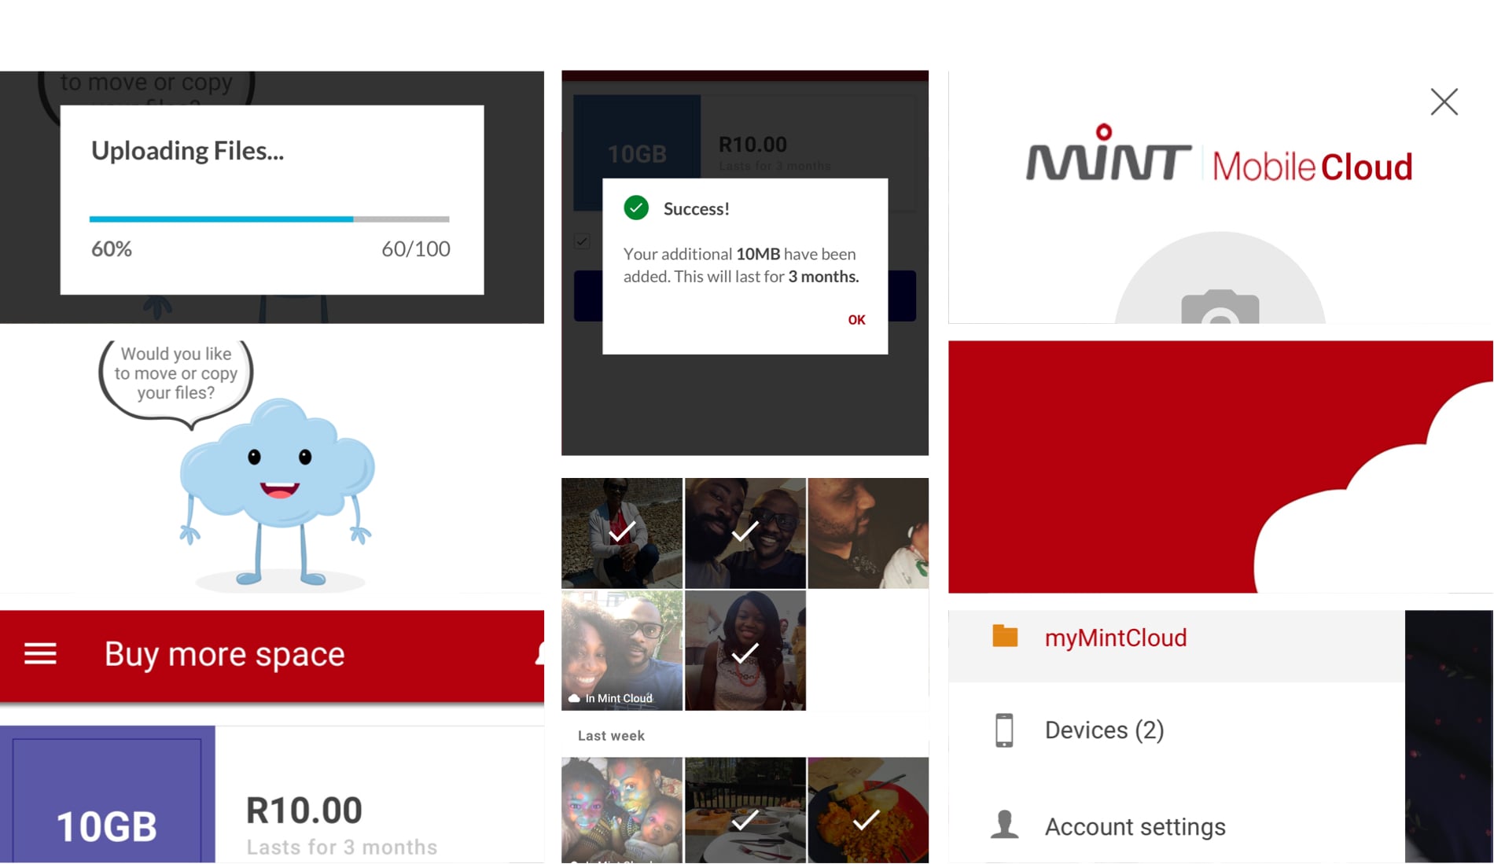This screenshot has width=1494, height=864.
Task: Click the R10.00 price text
Action: (x=304, y=811)
